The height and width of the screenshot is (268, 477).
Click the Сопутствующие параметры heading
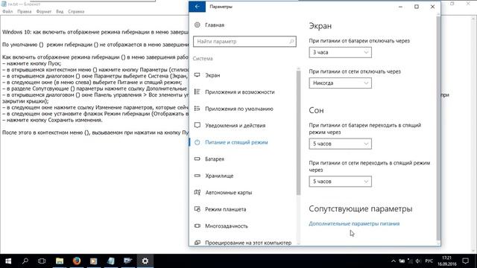coord(361,208)
